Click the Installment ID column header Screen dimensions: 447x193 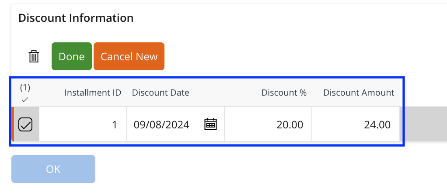pyautogui.click(x=93, y=93)
